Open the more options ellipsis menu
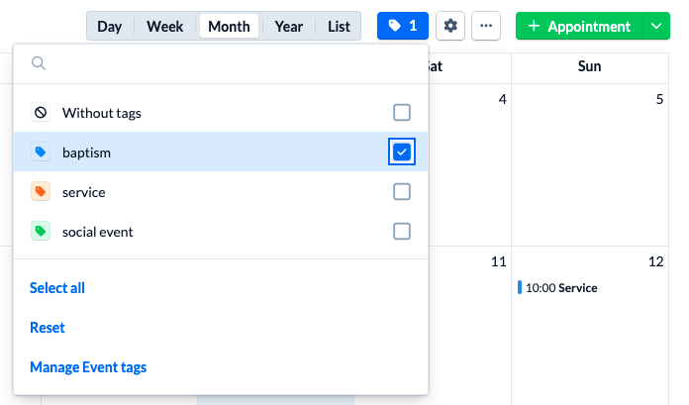Screen dimensions: 689x405 pyautogui.click(x=485, y=26)
